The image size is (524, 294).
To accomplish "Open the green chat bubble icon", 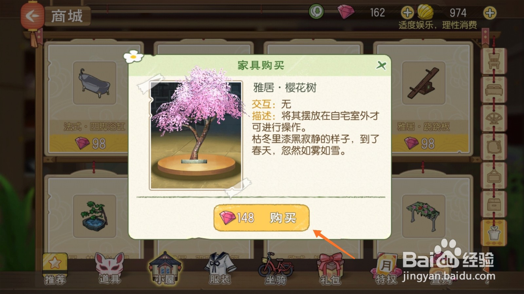I will tap(316, 12).
